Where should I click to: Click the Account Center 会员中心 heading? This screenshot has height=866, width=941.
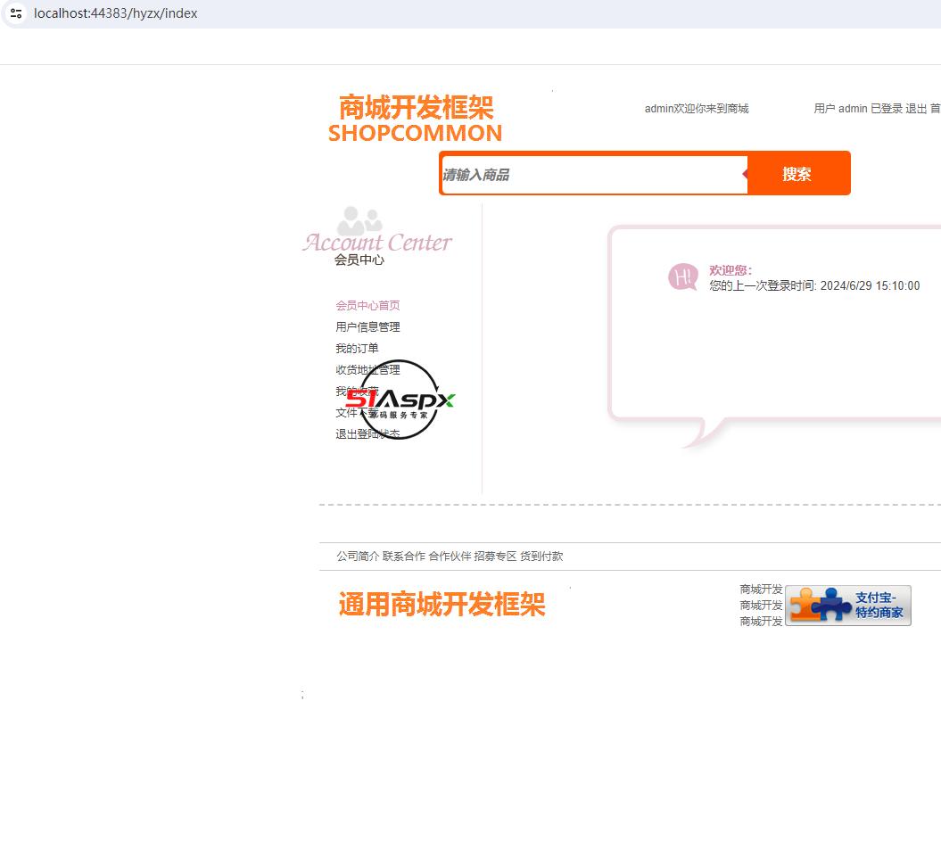click(377, 249)
